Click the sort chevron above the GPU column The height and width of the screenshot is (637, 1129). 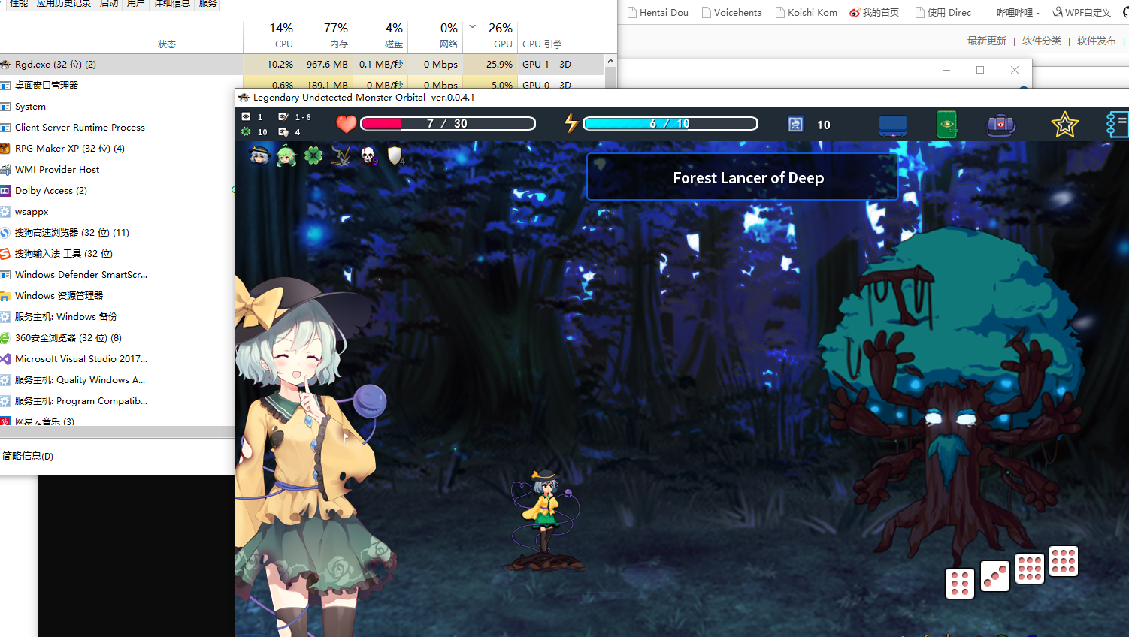click(473, 26)
